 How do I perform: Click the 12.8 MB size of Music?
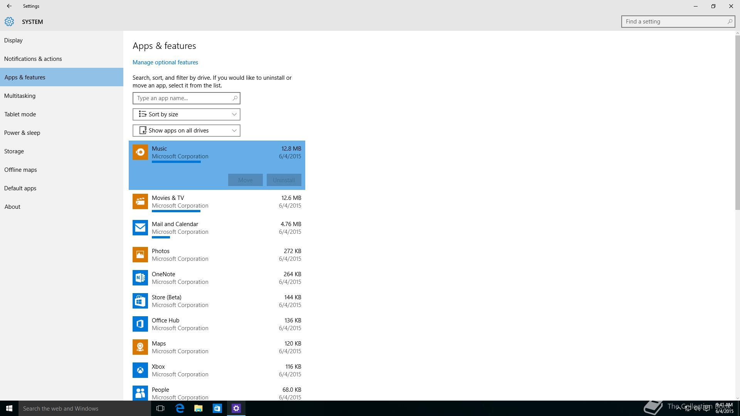tap(291, 149)
